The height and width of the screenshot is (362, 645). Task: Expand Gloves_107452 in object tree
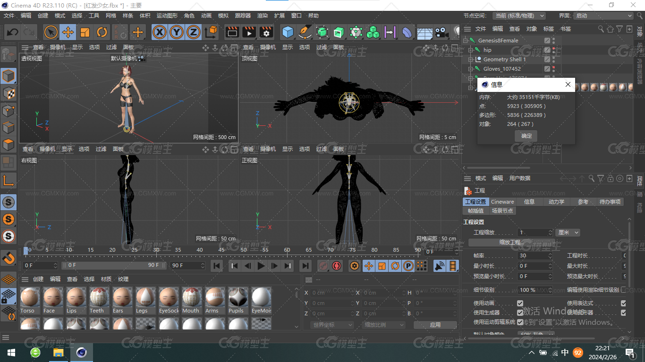click(471, 69)
